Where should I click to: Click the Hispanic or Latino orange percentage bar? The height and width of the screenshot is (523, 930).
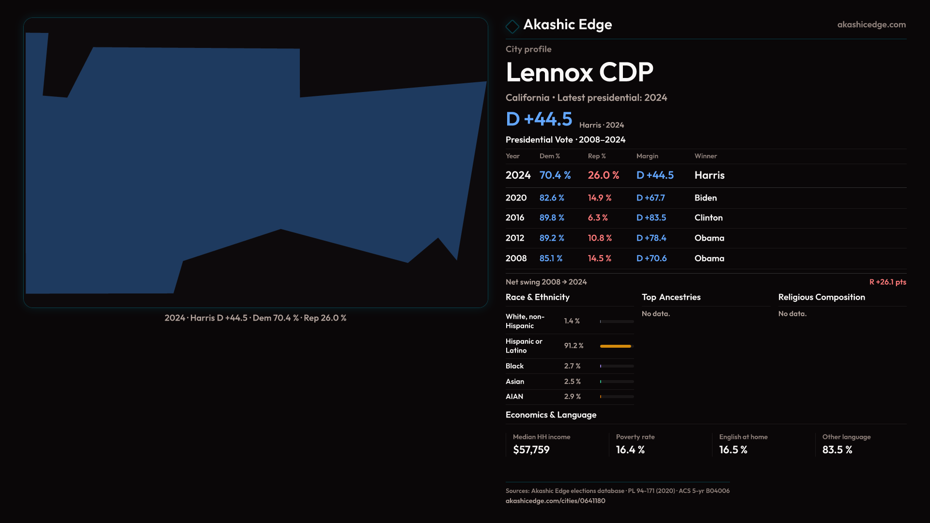pos(616,346)
